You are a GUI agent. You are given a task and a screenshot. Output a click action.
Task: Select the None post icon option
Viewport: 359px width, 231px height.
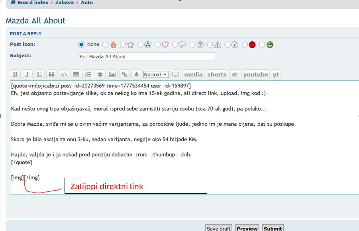[81, 45]
